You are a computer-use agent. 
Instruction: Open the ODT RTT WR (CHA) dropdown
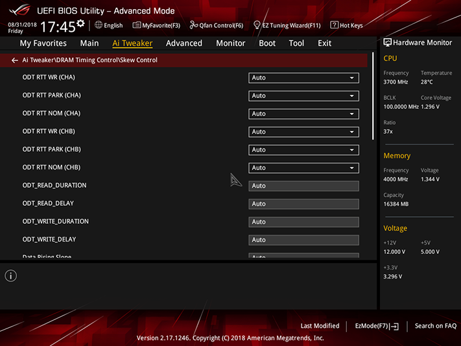(303, 78)
